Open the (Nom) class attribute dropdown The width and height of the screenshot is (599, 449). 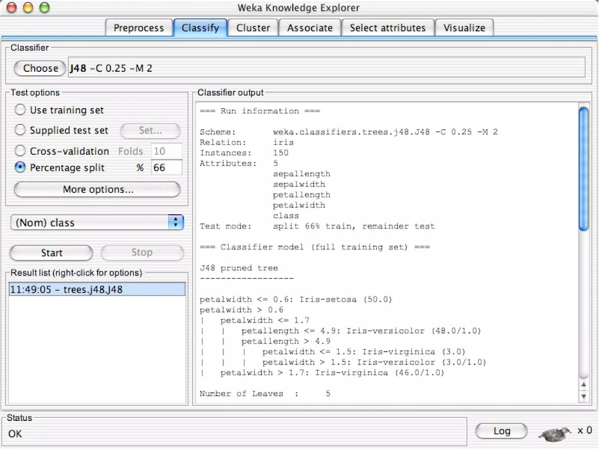point(97,222)
